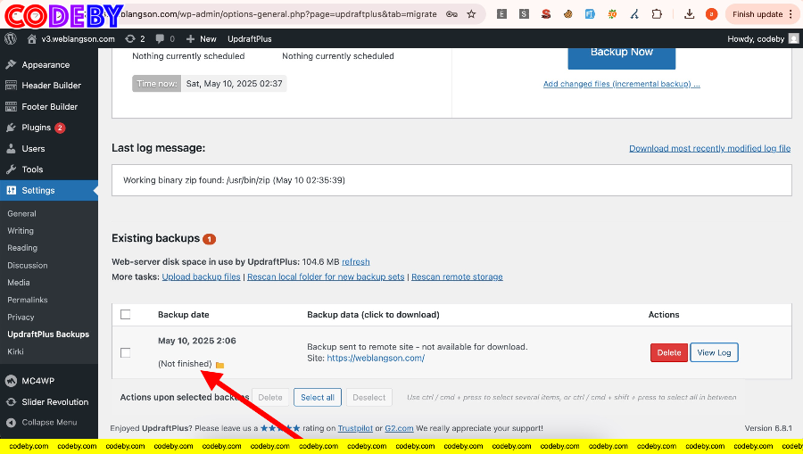This screenshot has width=803, height=454.
Task: Click the blue compass-shaped extension icon
Action: (x=634, y=14)
